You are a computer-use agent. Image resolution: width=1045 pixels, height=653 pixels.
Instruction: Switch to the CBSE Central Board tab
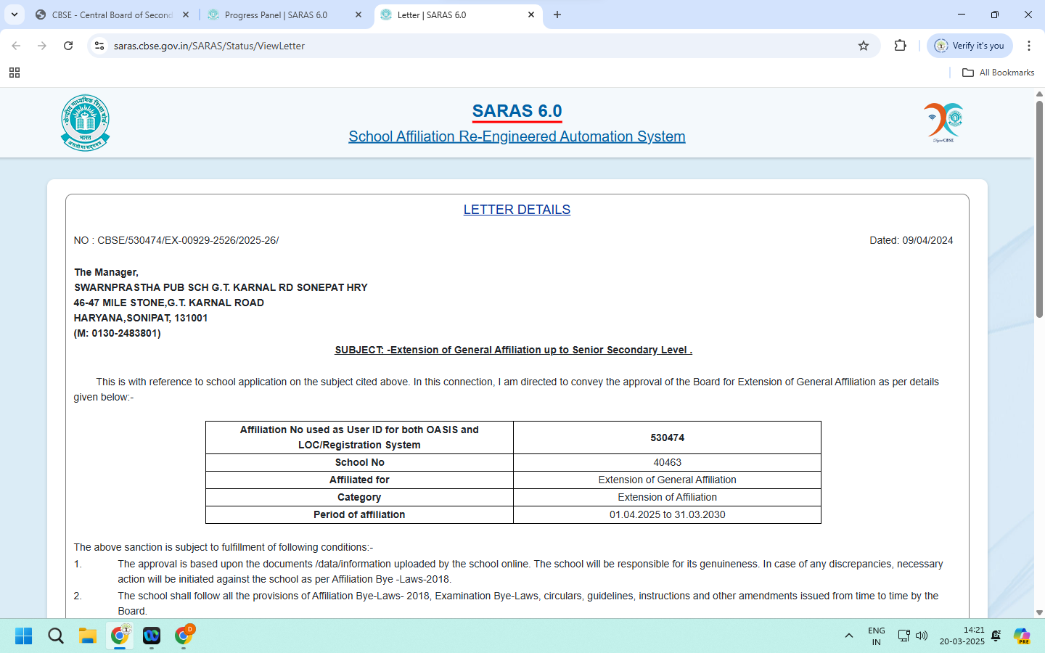click(x=112, y=15)
